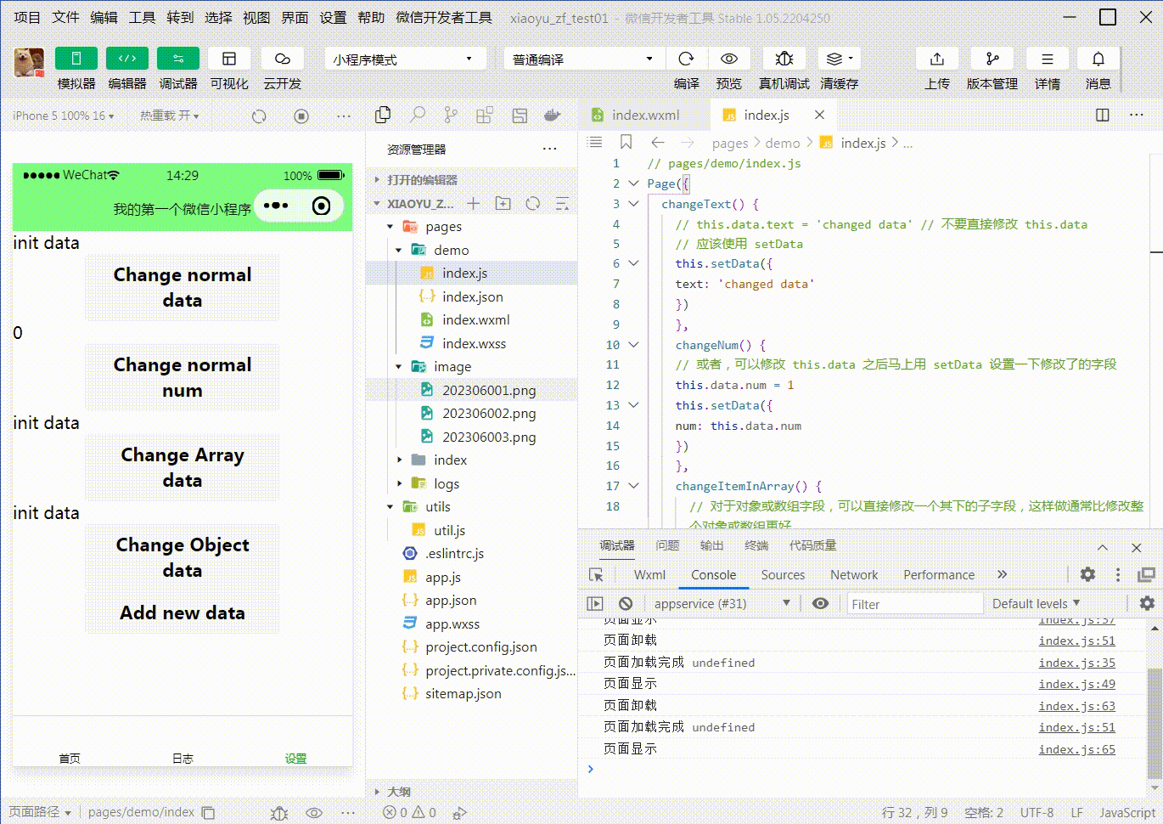Open the details (详情) panel
The width and height of the screenshot is (1163, 824).
pos(1048,59)
